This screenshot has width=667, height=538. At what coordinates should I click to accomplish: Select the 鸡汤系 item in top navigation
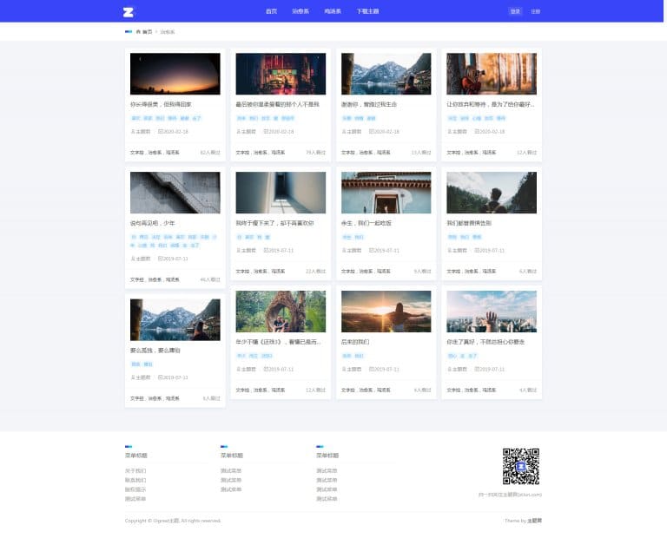332,11
